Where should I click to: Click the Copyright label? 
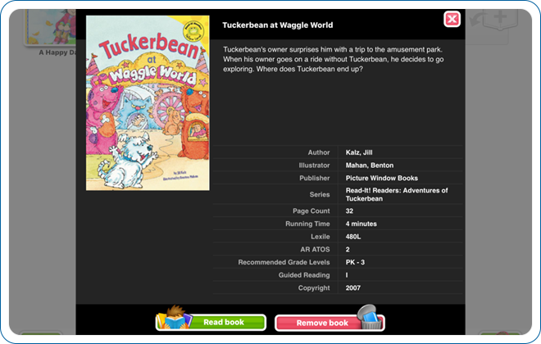point(314,287)
